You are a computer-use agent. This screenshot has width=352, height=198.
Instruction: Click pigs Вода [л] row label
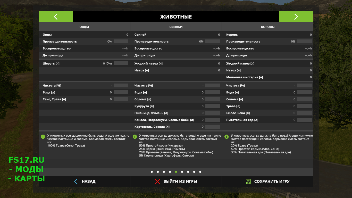click(x=141, y=92)
